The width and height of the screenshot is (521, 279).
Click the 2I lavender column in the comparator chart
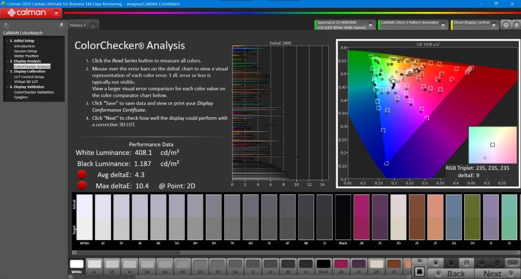click(491, 218)
